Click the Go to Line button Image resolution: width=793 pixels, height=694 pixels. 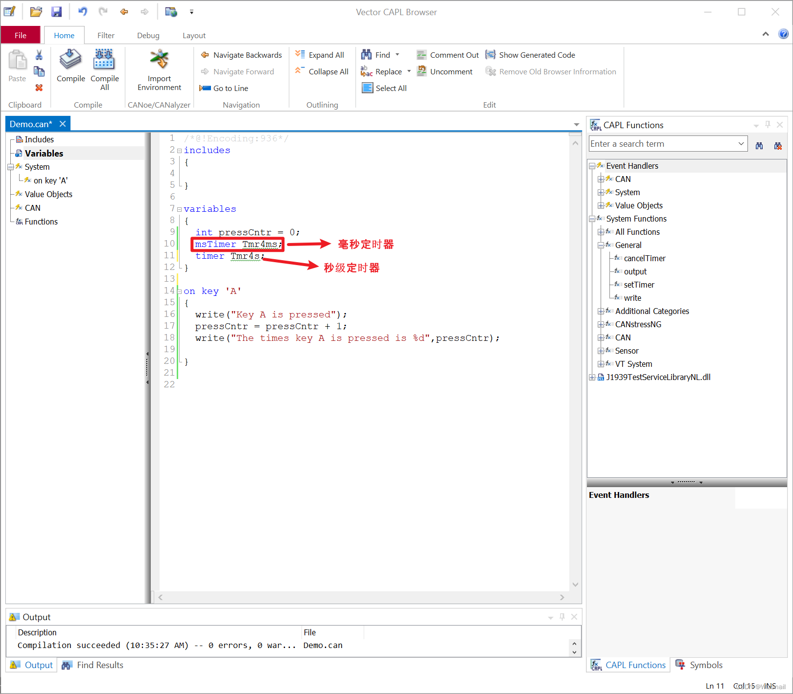click(224, 88)
